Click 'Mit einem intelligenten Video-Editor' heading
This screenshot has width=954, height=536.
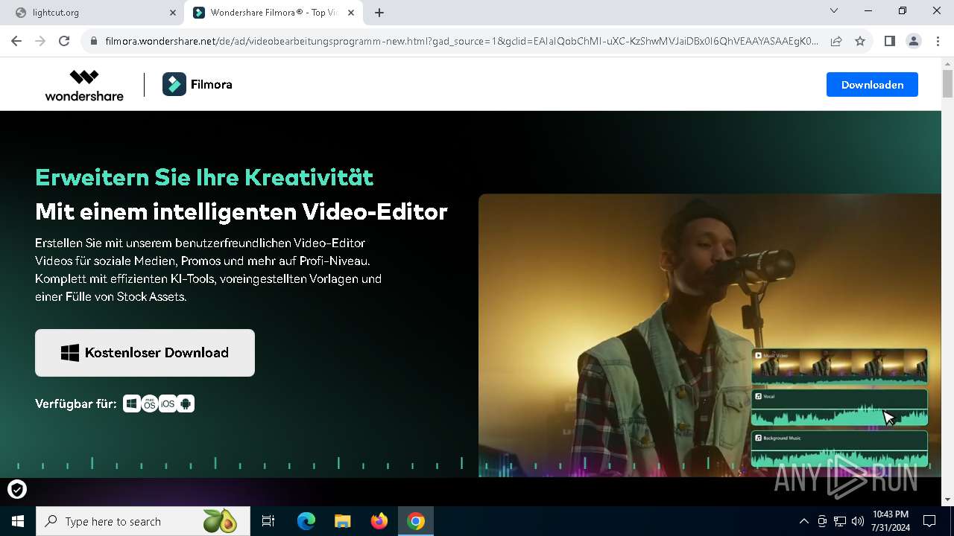coord(241,211)
